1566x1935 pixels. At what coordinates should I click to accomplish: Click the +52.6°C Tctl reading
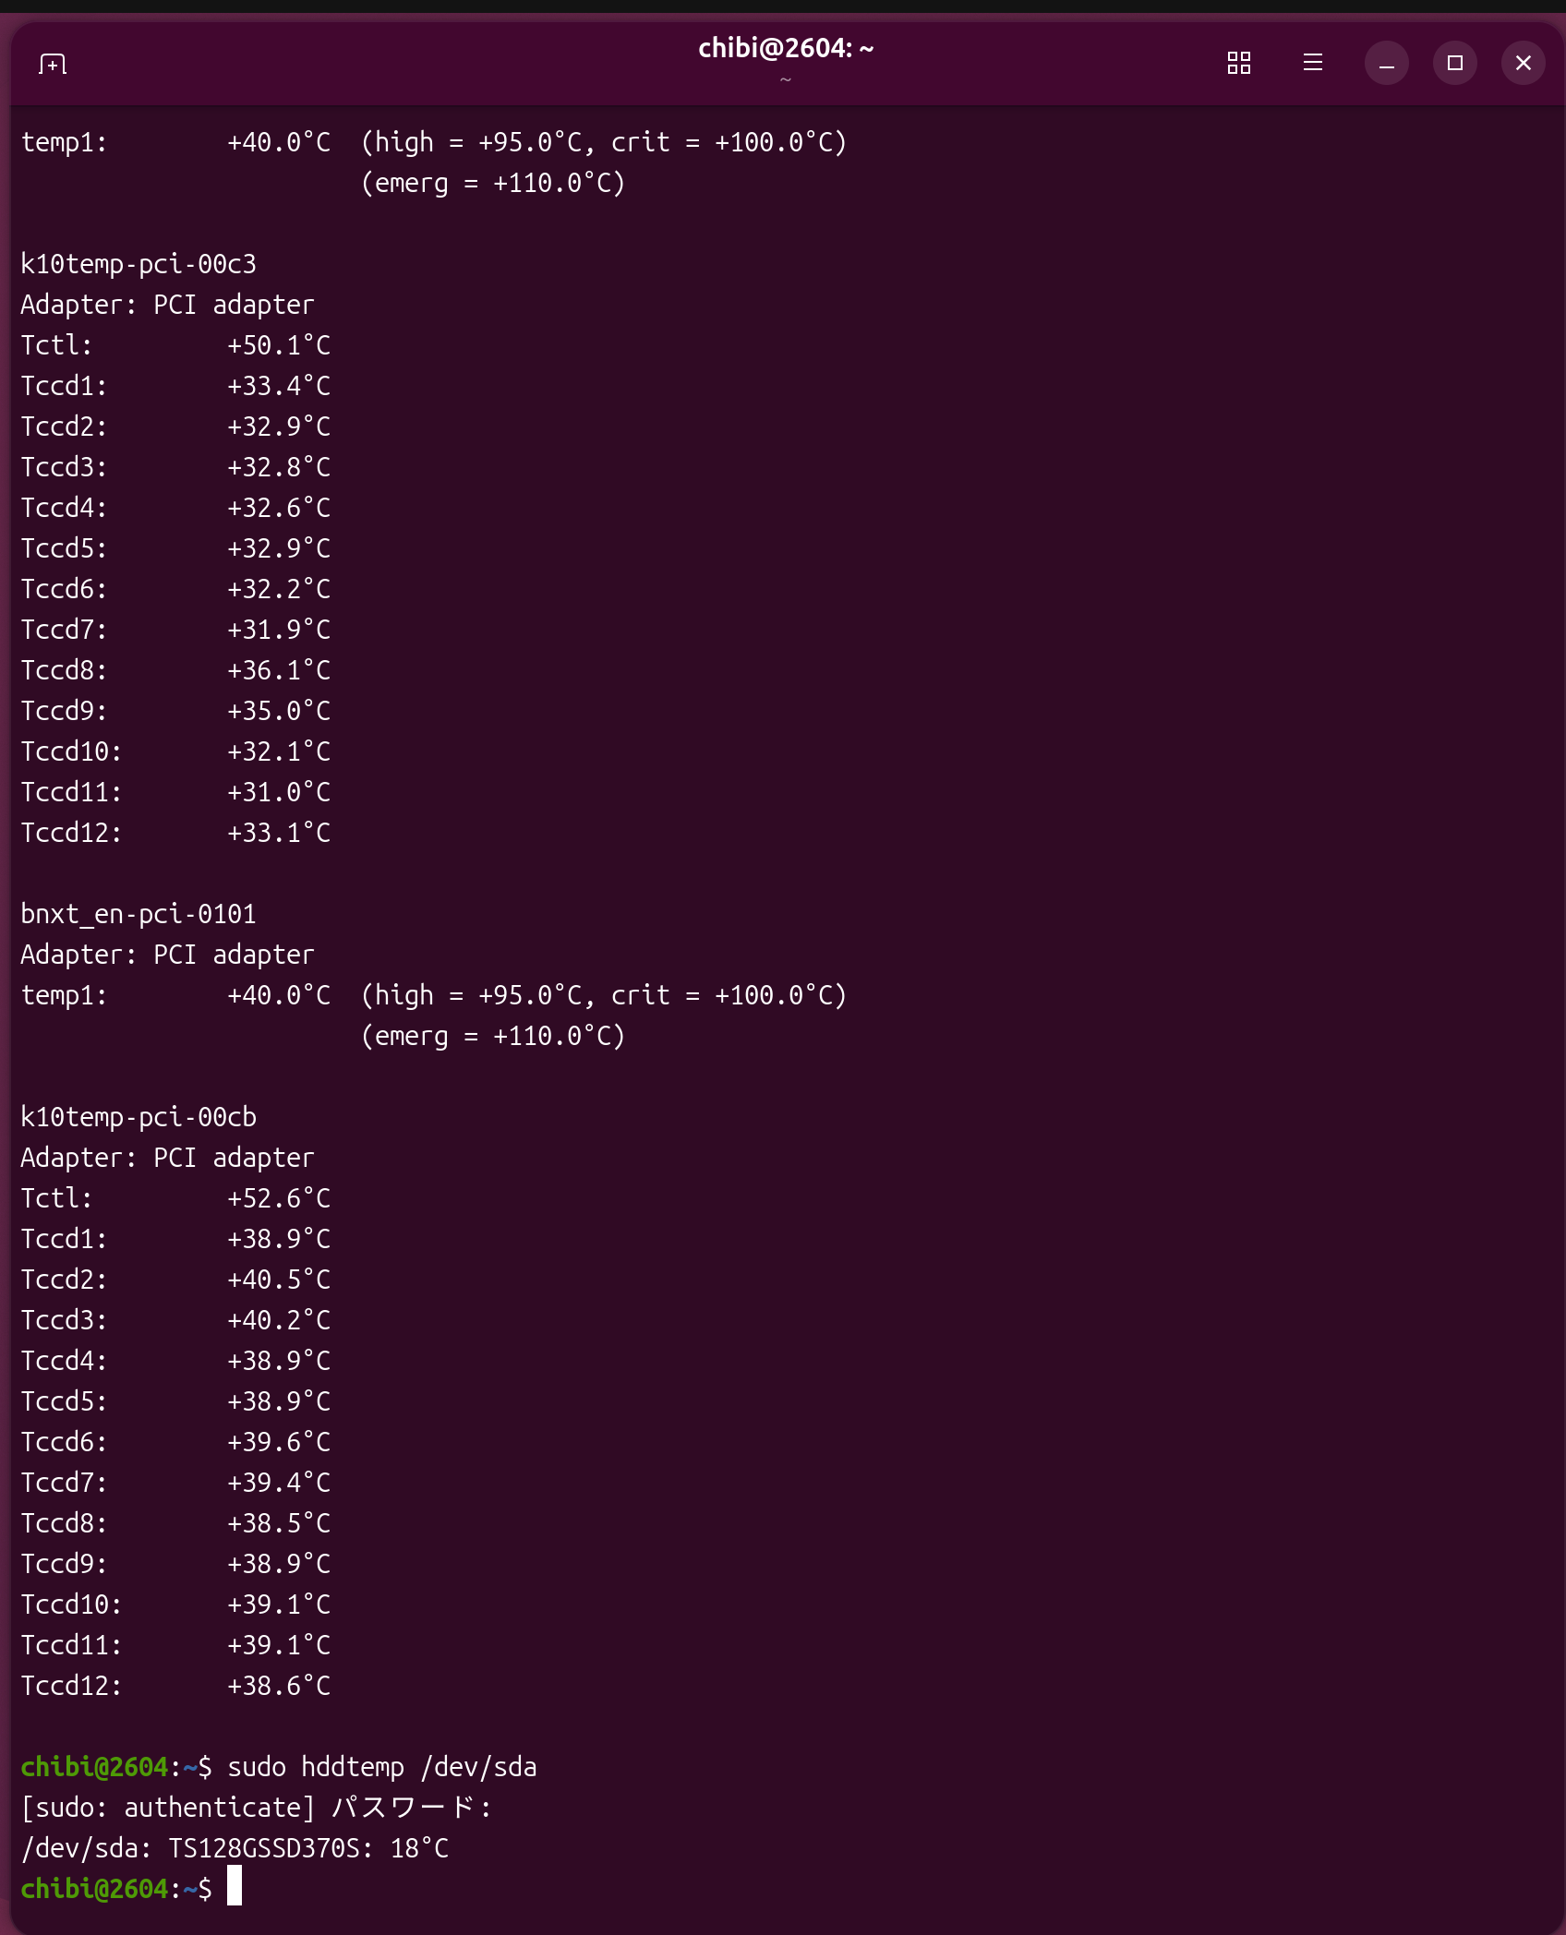click(279, 1198)
